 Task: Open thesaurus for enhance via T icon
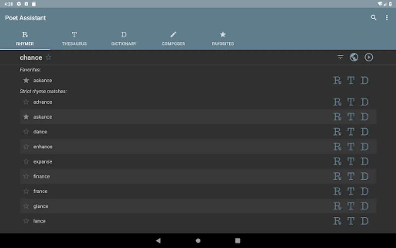pos(351,147)
